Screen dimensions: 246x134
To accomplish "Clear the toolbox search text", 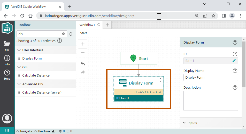I will pos(63,34).
